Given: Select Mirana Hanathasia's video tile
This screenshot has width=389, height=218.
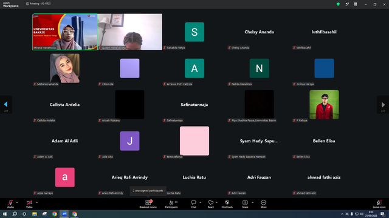Looking at the screenshot, I should [65, 32].
